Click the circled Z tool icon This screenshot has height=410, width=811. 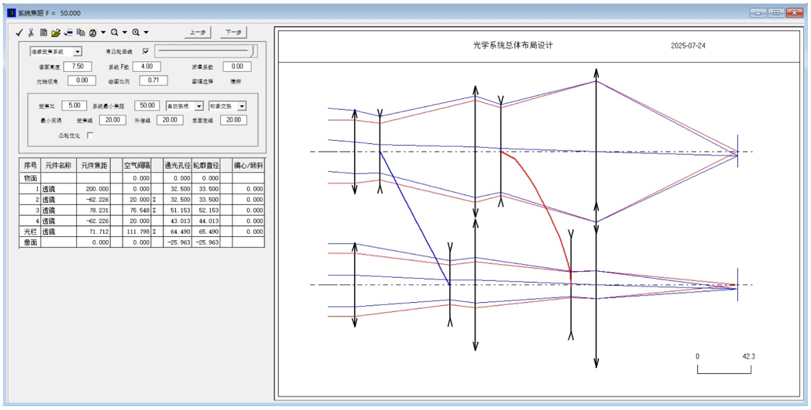(x=93, y=32)
